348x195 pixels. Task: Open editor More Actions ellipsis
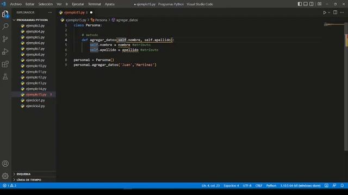point(342,12)
